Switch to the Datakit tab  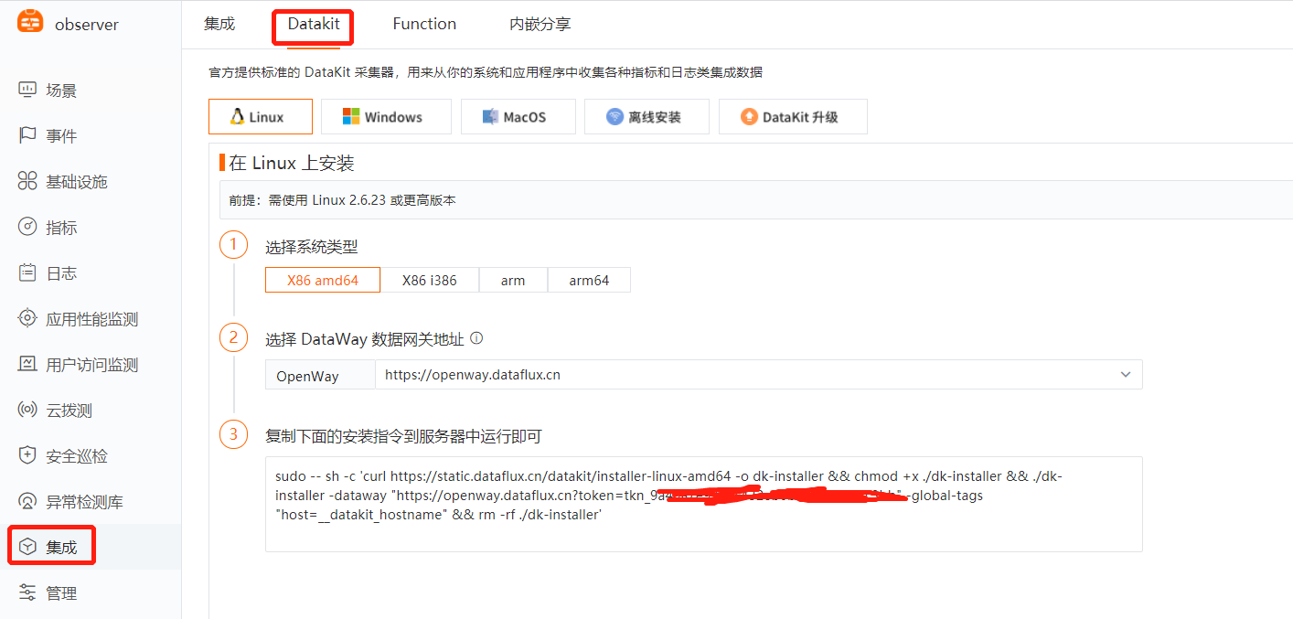tap(314, 24)
